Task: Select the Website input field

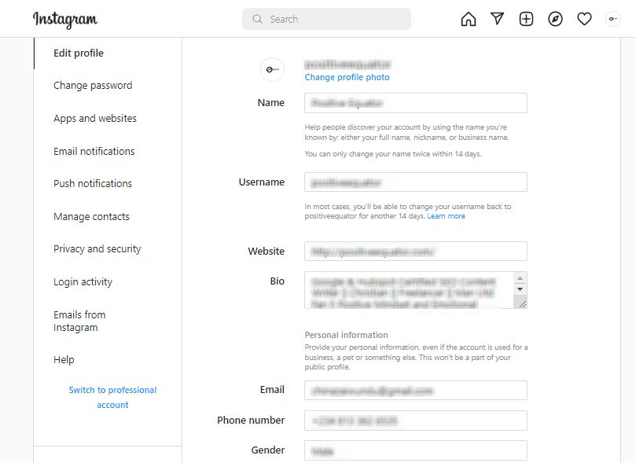Action: (416, 251)
